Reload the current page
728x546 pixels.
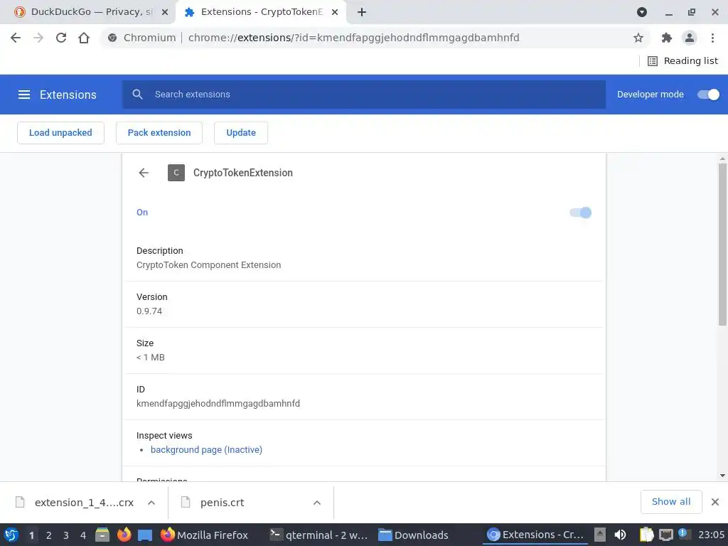point(61,38)
